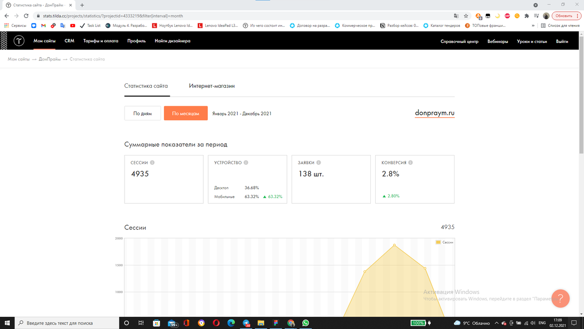584x329 pixels.
Task: Open Telegram from the taskbar
Action: tap(246, 323)
